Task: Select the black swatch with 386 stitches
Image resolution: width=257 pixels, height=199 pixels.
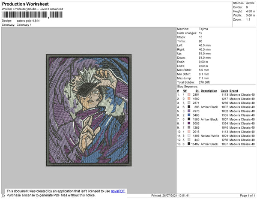Action: point(189,107)
